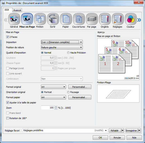145x143 pixels.
Task: Increase the Zoom percentage stepper
Action: point(56,107)
